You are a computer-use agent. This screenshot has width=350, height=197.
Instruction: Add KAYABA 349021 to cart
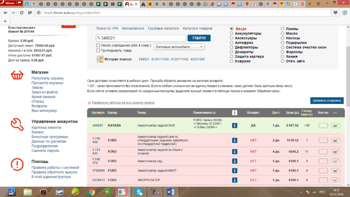pyautogui.click(x=335, y=125)
